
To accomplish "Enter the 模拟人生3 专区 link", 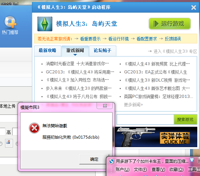I will click(172, 51).
